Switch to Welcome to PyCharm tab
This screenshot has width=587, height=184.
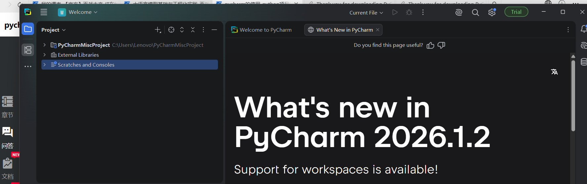point(262,30)
